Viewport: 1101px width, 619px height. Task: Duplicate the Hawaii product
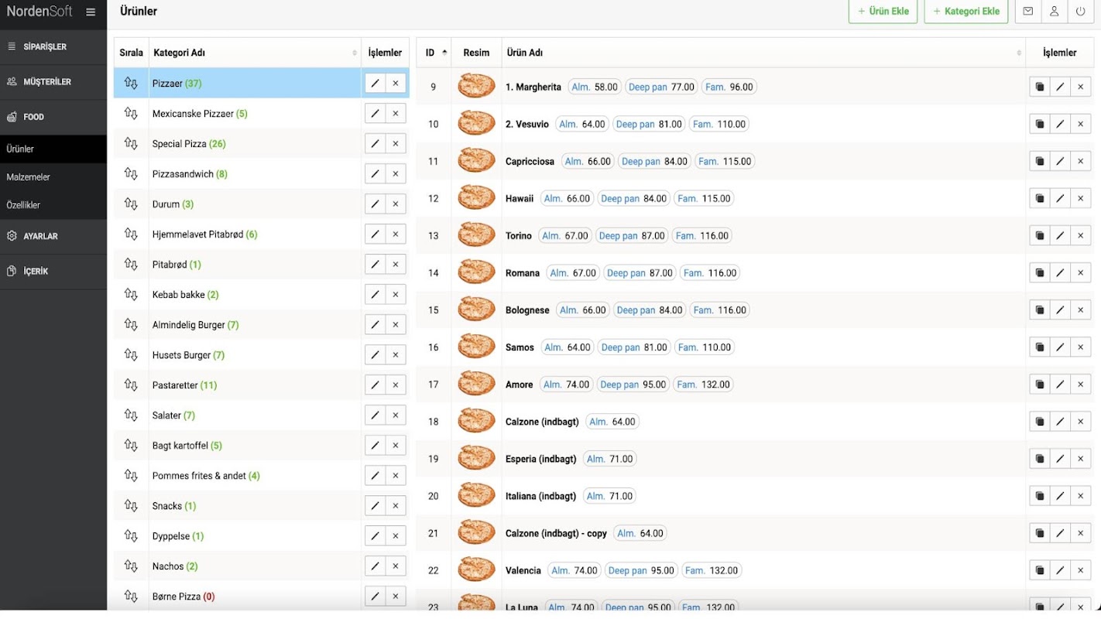pyautogui.click(x=1040, y=199)
